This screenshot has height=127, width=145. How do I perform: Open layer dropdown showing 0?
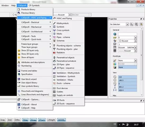click(135, 38)
